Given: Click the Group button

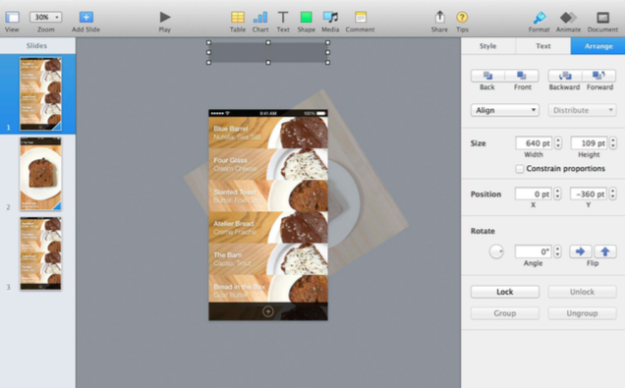Looking at the screenshot, I should click(505, 313).
